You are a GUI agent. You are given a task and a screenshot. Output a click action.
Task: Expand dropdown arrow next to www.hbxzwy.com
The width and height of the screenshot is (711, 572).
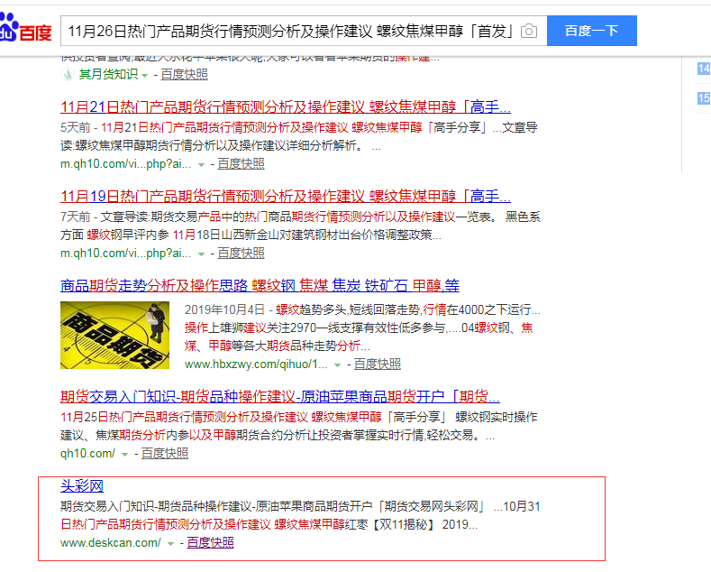tap(337, 365)
